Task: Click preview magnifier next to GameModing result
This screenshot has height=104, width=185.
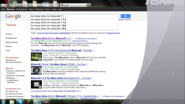Action: coord(100,96)
